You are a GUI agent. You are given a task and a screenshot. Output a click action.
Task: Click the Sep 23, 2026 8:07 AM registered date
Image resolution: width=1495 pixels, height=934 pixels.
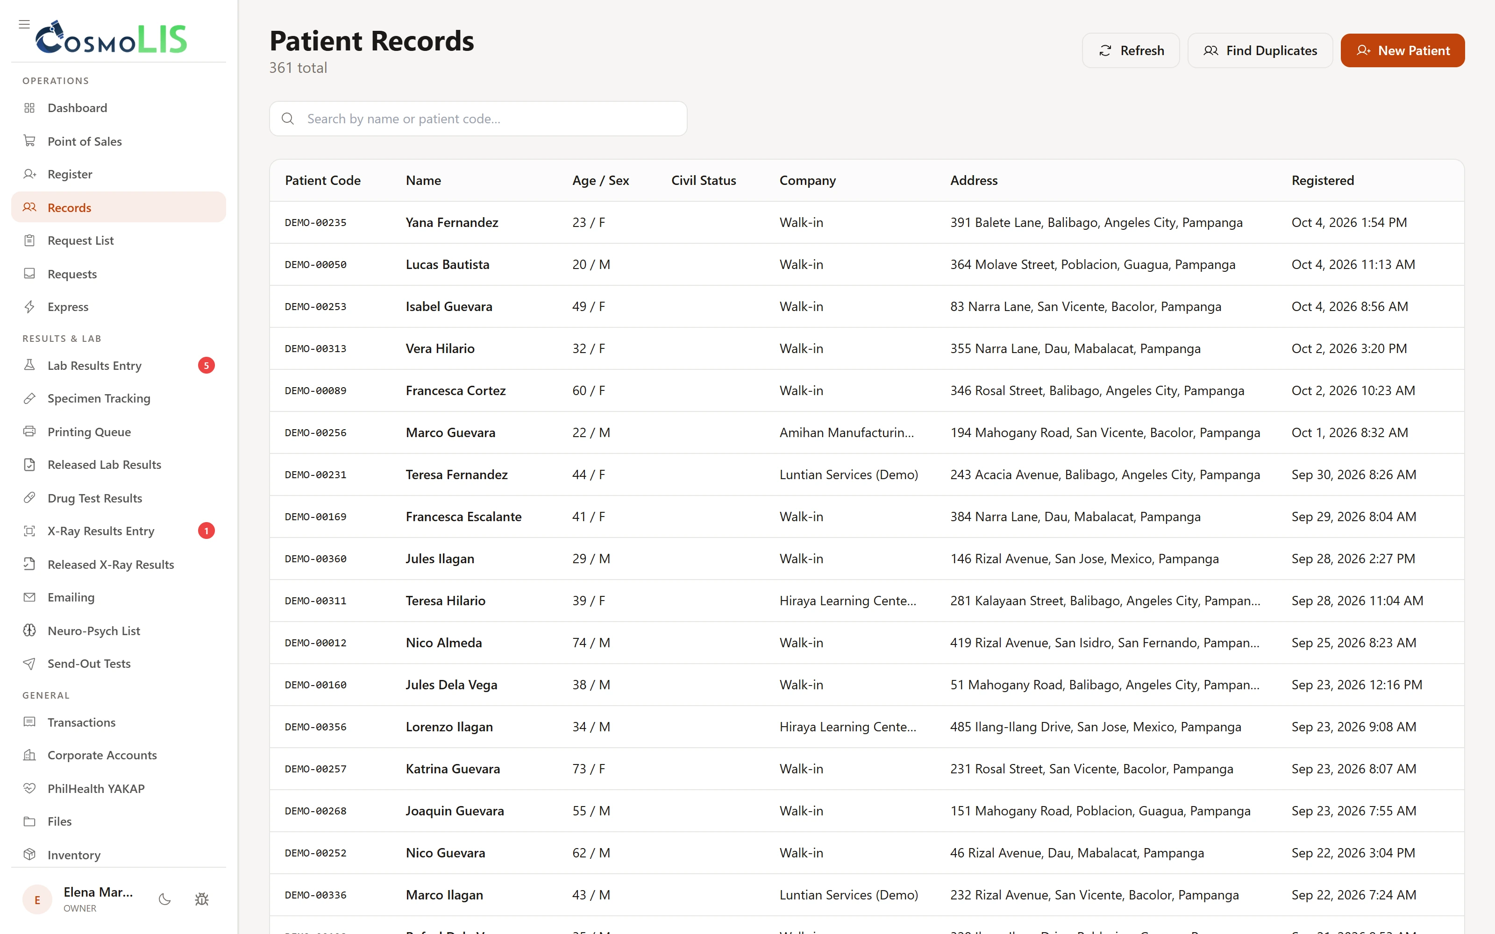click(x=1353, y=769)
